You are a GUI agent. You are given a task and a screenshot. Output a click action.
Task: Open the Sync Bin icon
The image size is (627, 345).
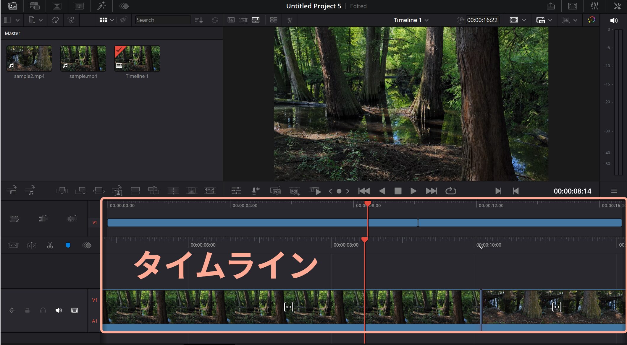tap(35, 6)
